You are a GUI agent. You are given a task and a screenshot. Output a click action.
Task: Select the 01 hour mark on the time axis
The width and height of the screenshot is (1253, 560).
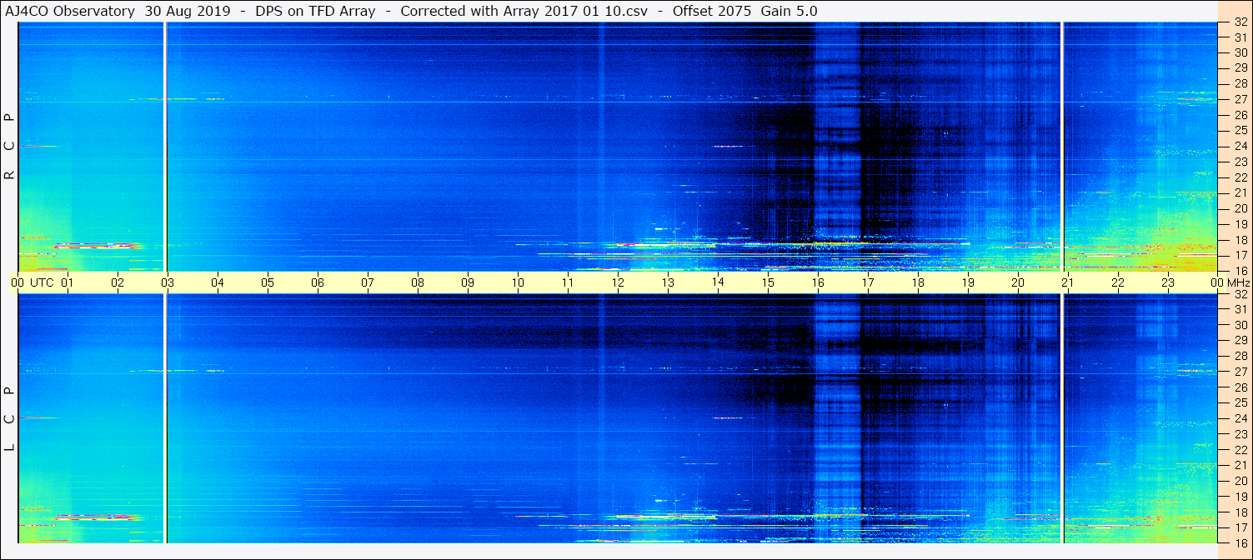(68, 282)
